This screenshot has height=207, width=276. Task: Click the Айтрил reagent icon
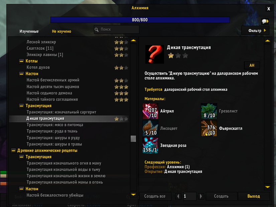coord(150,111)
